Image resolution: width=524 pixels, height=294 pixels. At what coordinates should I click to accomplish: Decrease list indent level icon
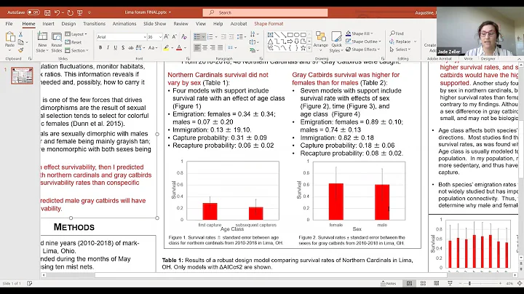[223, 36]
